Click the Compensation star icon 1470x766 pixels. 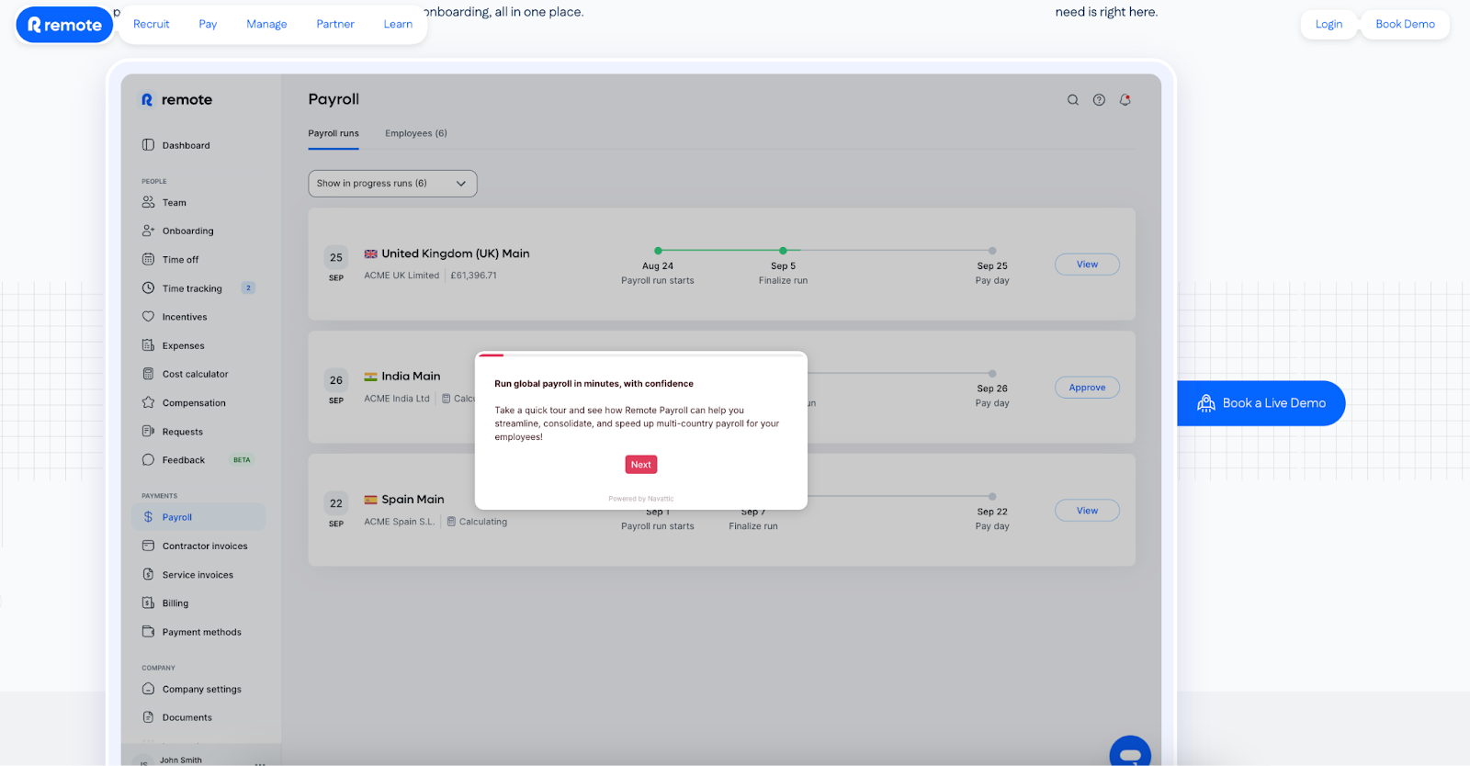148,402
